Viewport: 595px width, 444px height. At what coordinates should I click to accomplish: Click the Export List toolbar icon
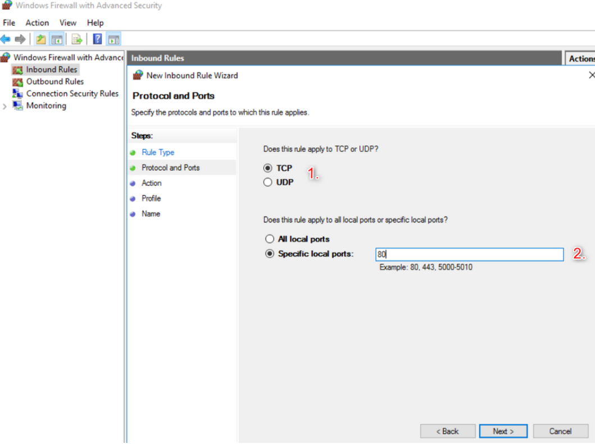coord(77,39)
